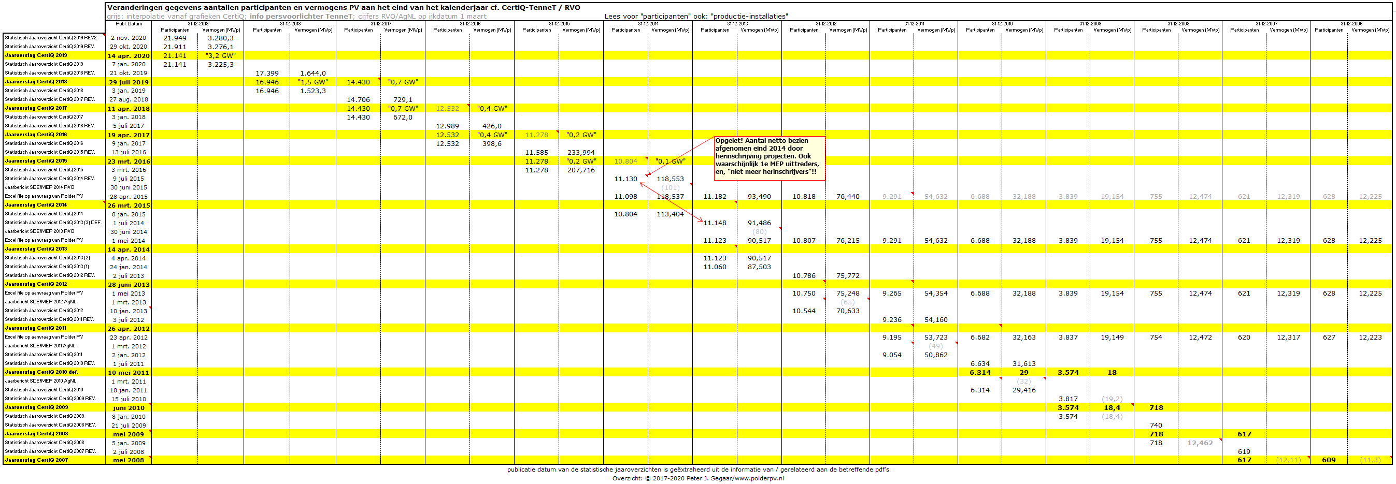Select the bold value 609
The image size is (1396, 484).
(x=1329, y=460)
